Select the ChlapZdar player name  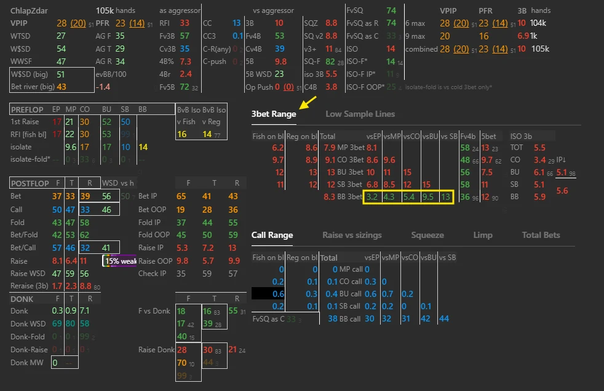[x=29, y=10]
